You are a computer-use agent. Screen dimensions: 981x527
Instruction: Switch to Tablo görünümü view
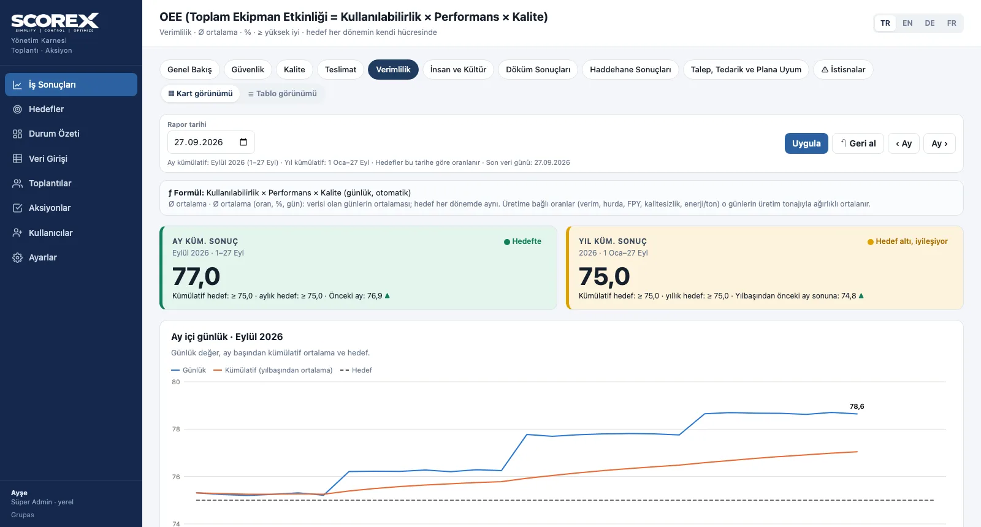click(282, 94)
